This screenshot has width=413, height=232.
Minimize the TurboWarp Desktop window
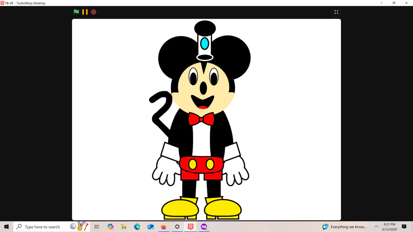(381, 3)
